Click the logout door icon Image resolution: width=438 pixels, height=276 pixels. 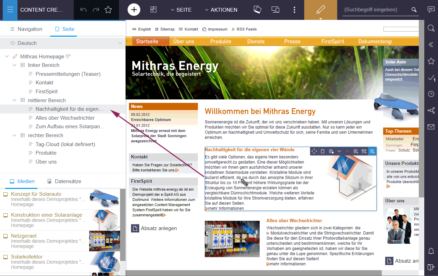pyautogui.click(x=431, y=267)
